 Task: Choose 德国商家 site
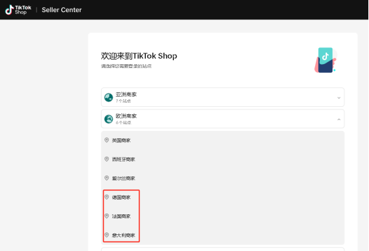pos(121,197)
